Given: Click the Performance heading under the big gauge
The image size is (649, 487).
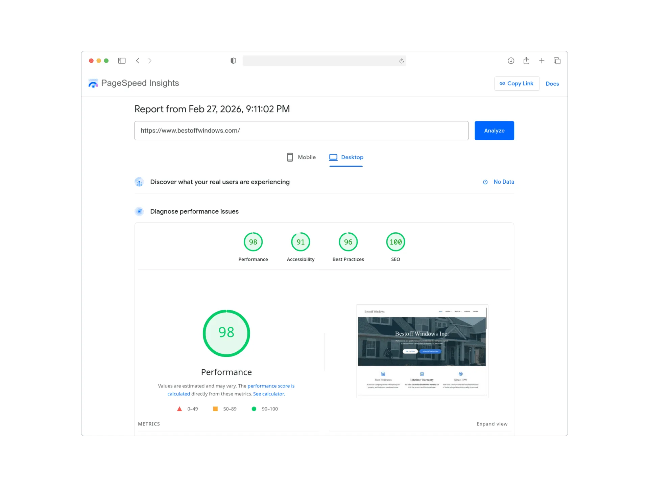Looking at the screenshot, I should coord(226,372).
